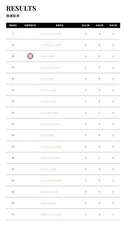
Task: Open the horse name link in row 48
Action: coord(50,158)
